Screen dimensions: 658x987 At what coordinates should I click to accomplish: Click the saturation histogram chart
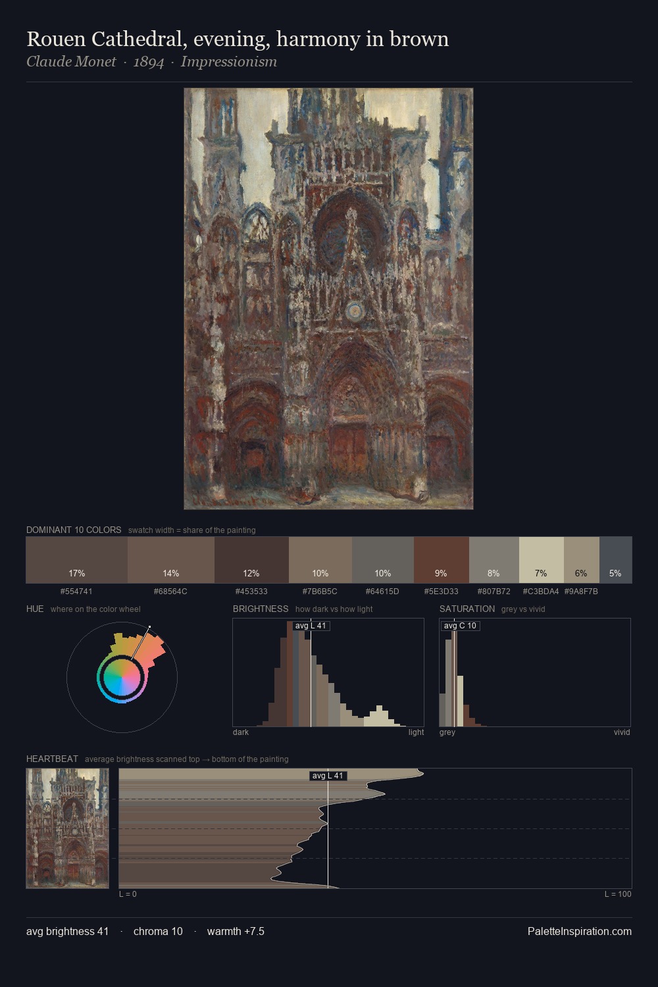(x=535, y=672)
